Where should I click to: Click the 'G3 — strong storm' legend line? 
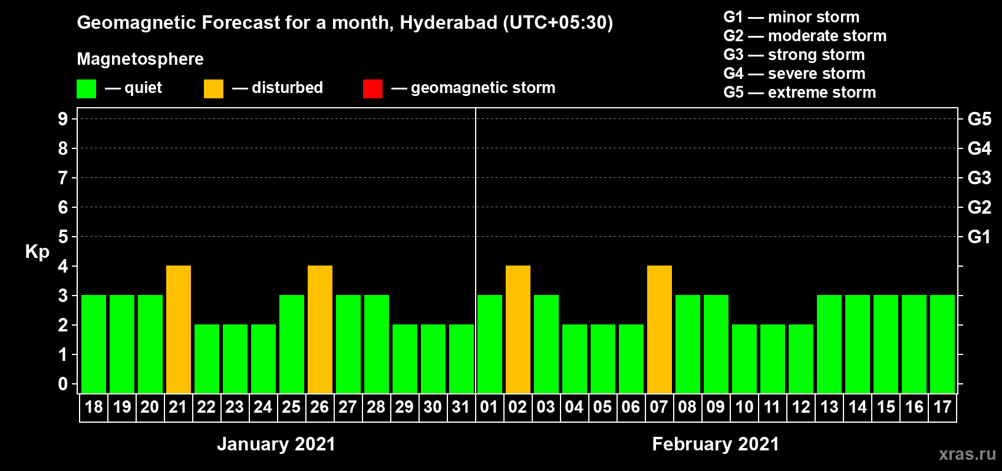[794, 55]
